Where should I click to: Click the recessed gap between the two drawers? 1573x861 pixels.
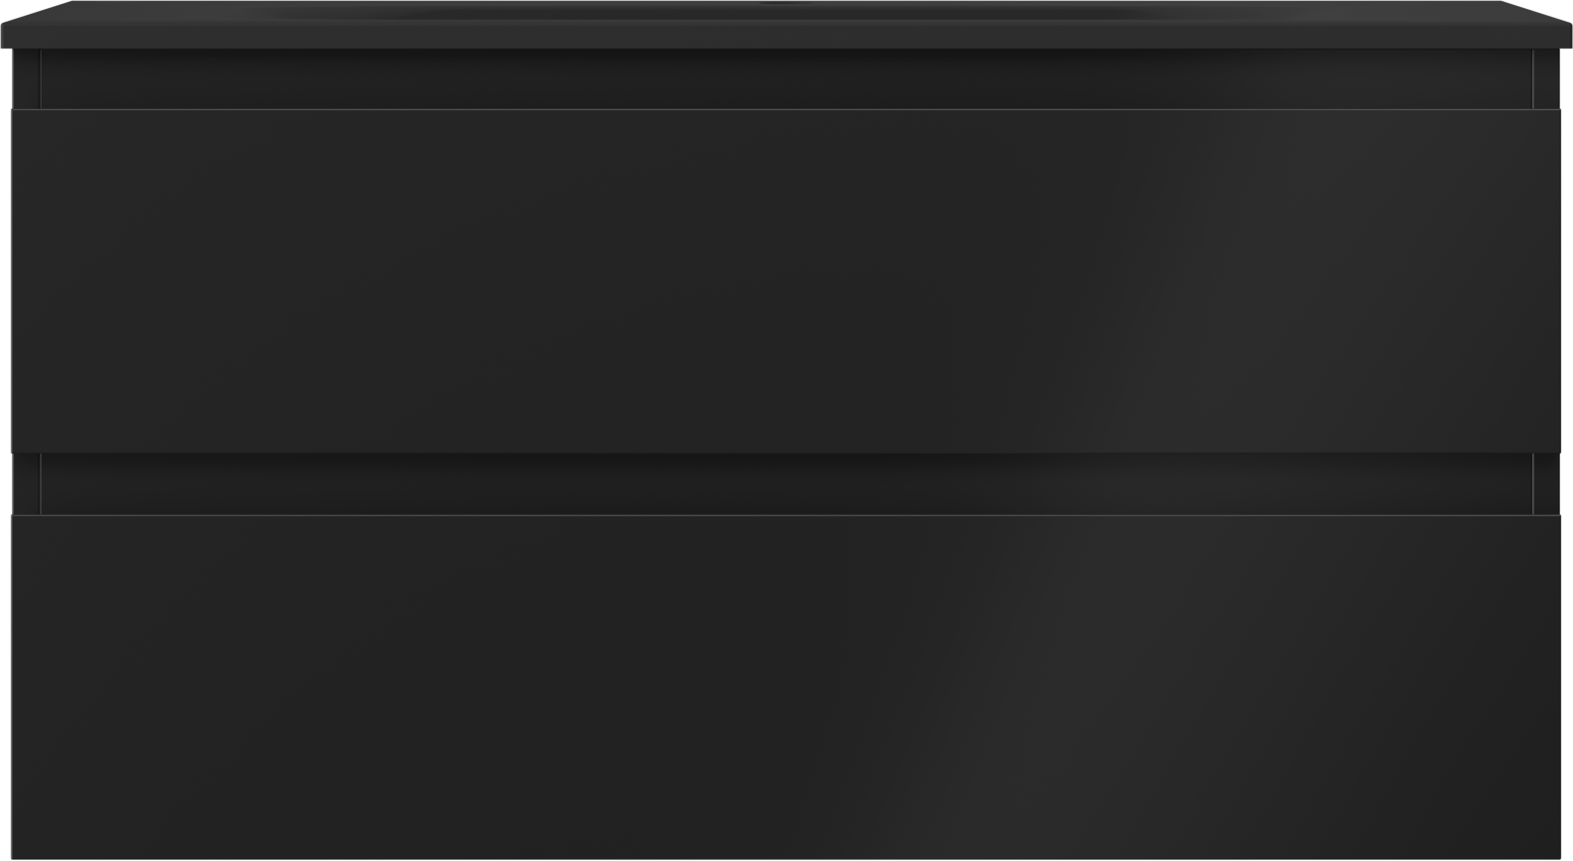click(x=786, y=484)
